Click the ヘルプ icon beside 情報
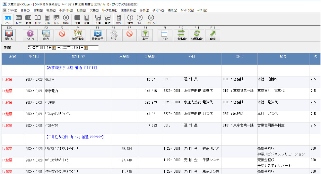 (139, 20)
